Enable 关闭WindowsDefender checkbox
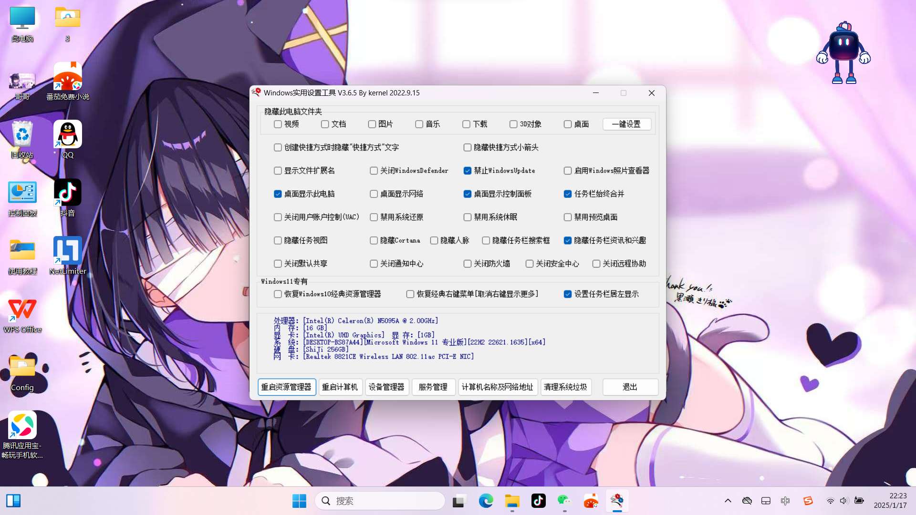 [x=374, y=171]
